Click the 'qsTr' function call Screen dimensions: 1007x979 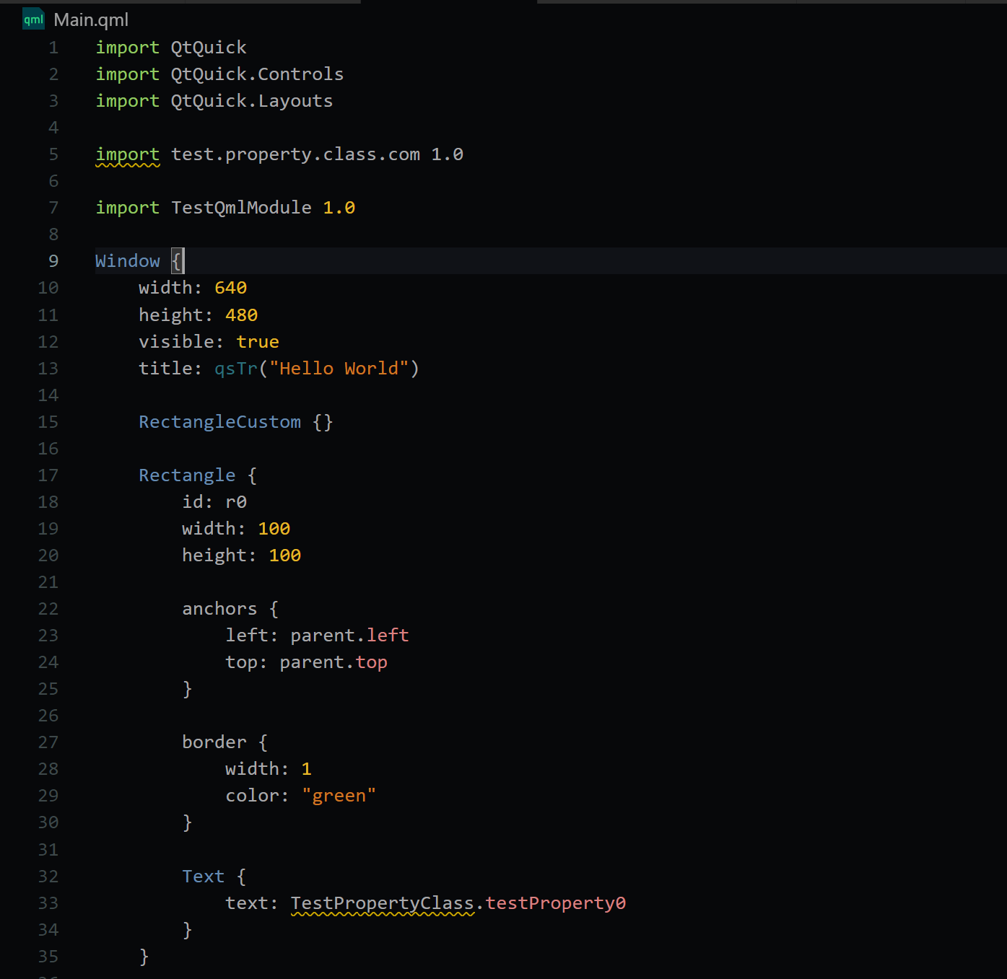click(236, 369)
